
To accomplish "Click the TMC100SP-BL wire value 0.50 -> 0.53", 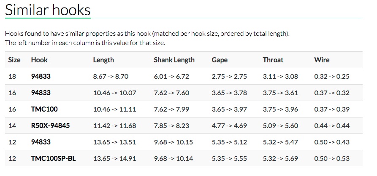I will click(332, 159).
